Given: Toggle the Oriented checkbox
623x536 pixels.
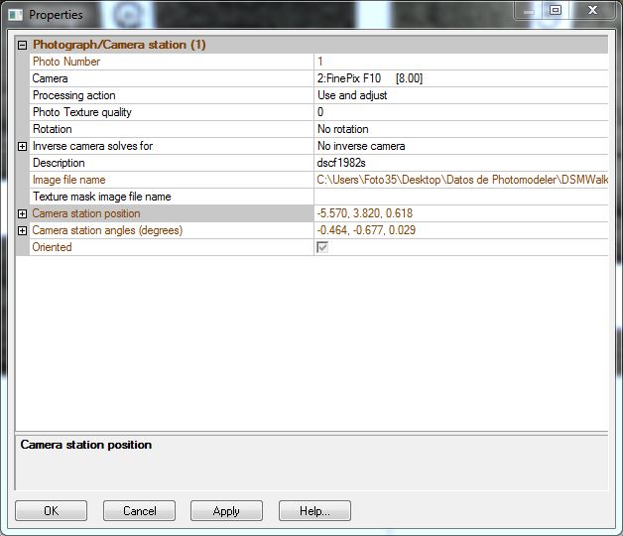Looking at the screenshot, I should (322, 247).
